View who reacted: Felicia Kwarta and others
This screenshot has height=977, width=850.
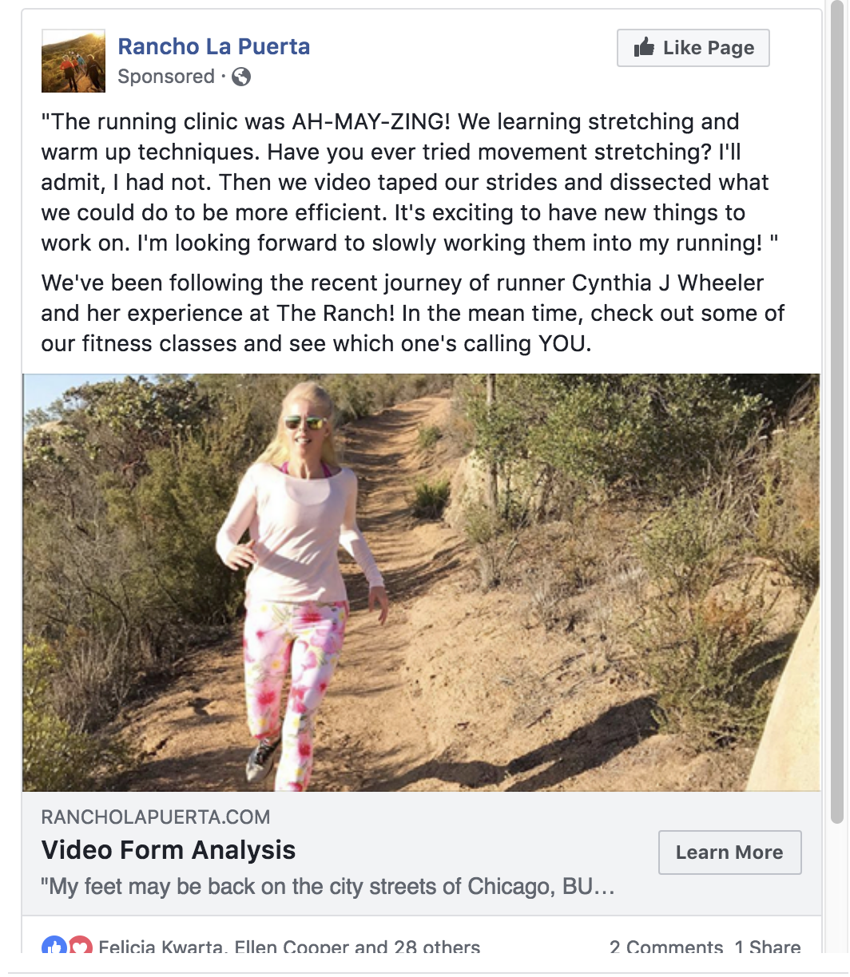tap(289, 947)
